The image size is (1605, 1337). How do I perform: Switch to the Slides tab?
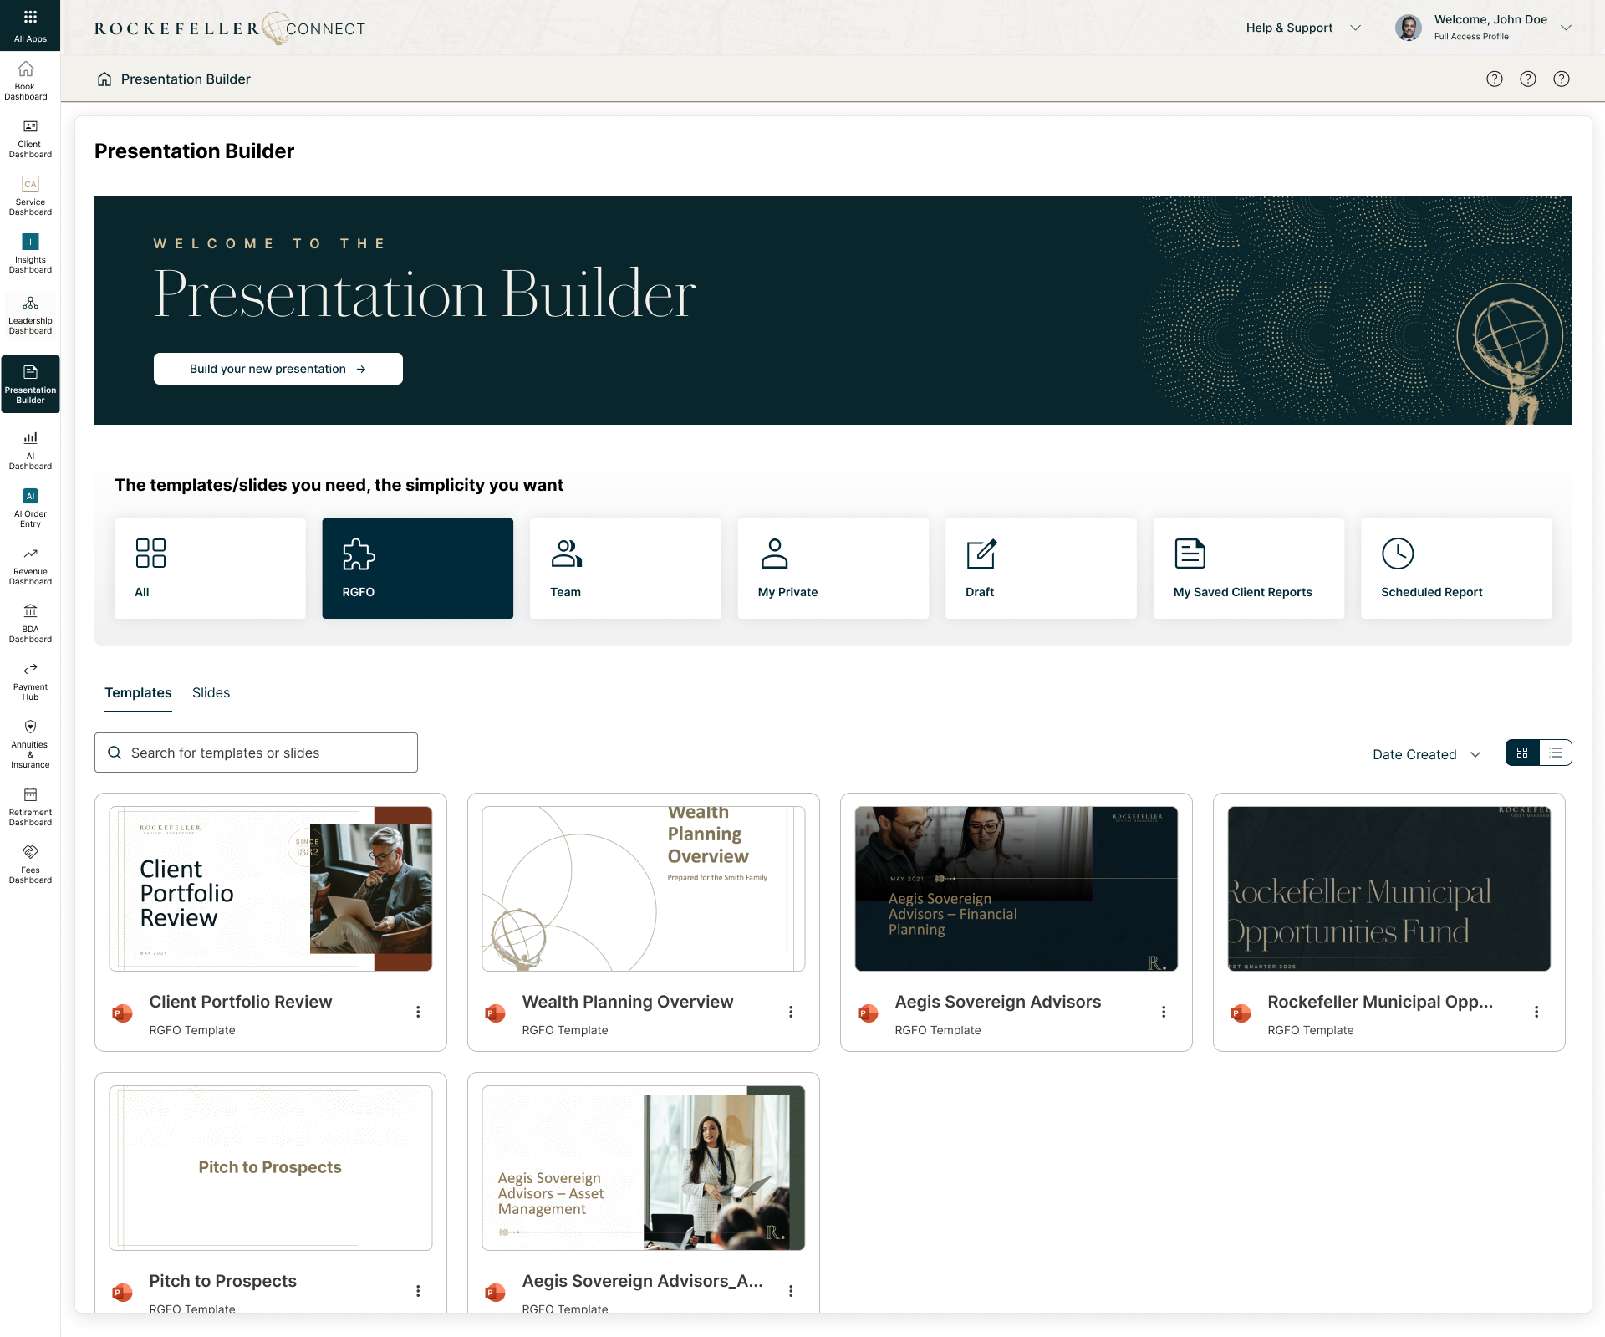click(x=211, y=692)
